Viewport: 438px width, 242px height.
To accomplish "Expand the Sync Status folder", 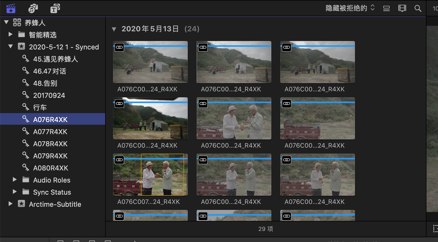I will [15, 192].
